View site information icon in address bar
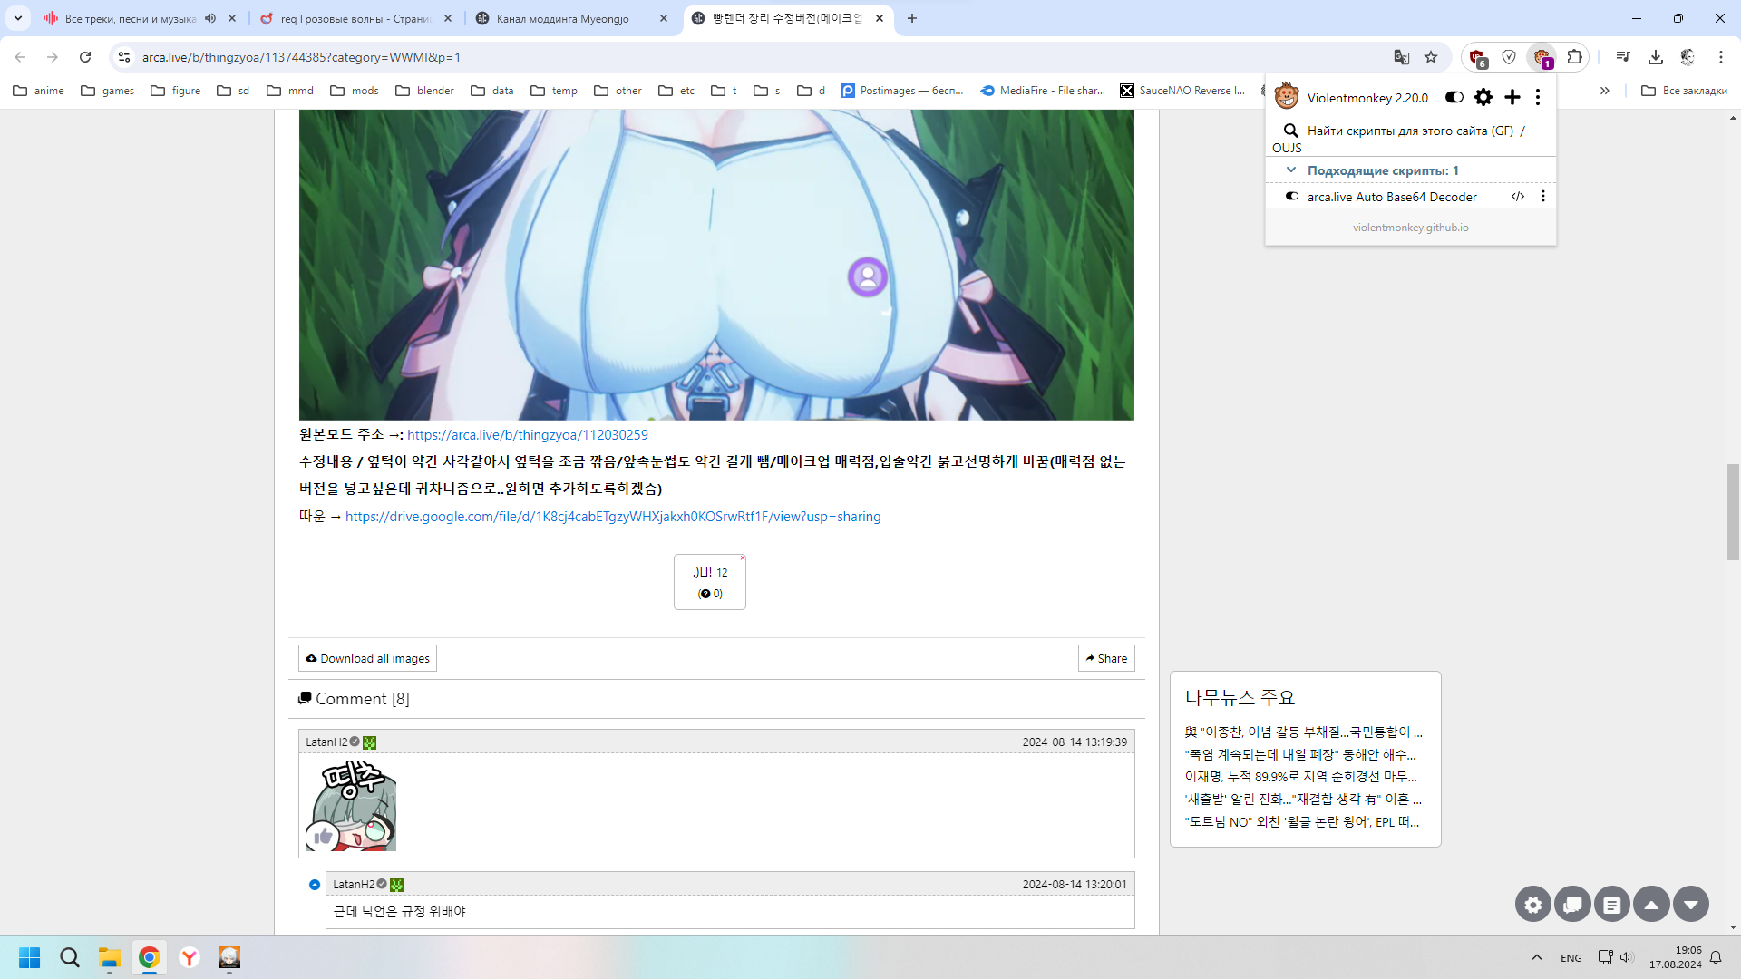The image size is (1741, 979). point(124,57)
